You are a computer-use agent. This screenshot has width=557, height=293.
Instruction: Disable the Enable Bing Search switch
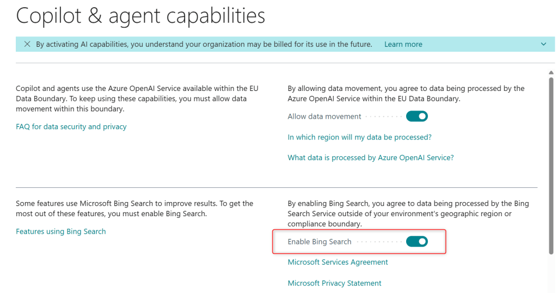(417, 241)
